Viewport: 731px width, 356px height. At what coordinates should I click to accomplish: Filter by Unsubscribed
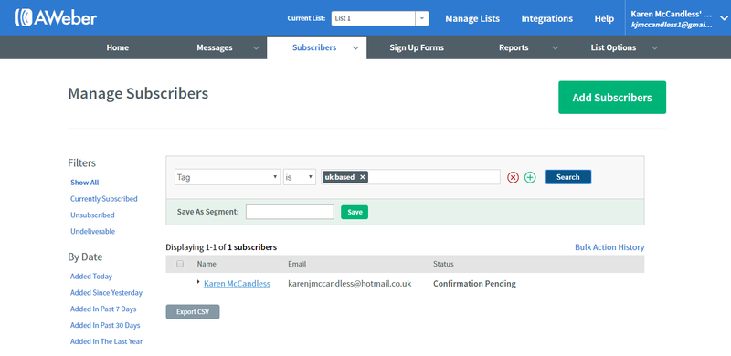pyautogui.click(x=92, y=215)
